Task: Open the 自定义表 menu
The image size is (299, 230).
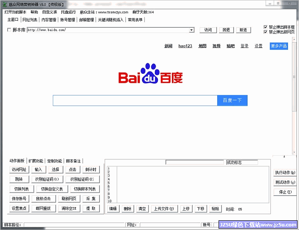Action: click(x=50, y=12)
